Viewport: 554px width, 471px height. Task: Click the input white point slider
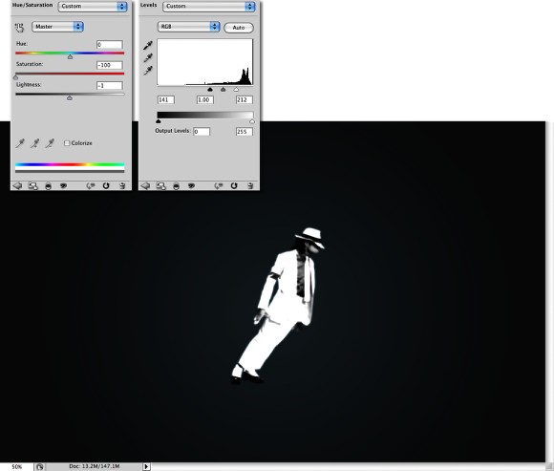(236, 90)
